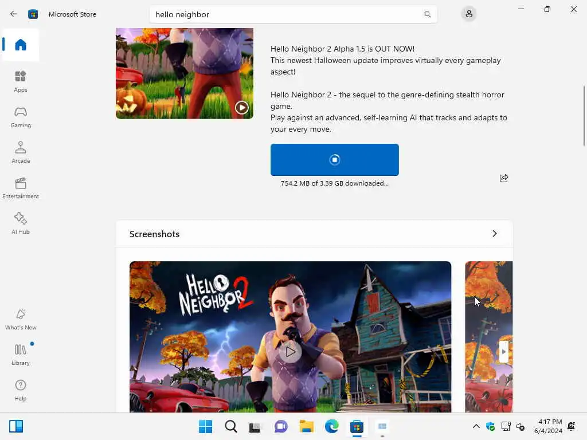Open Task View on the taskbar
The height and width of the screenshot is (440, 587).
click(x=255, y=427)
